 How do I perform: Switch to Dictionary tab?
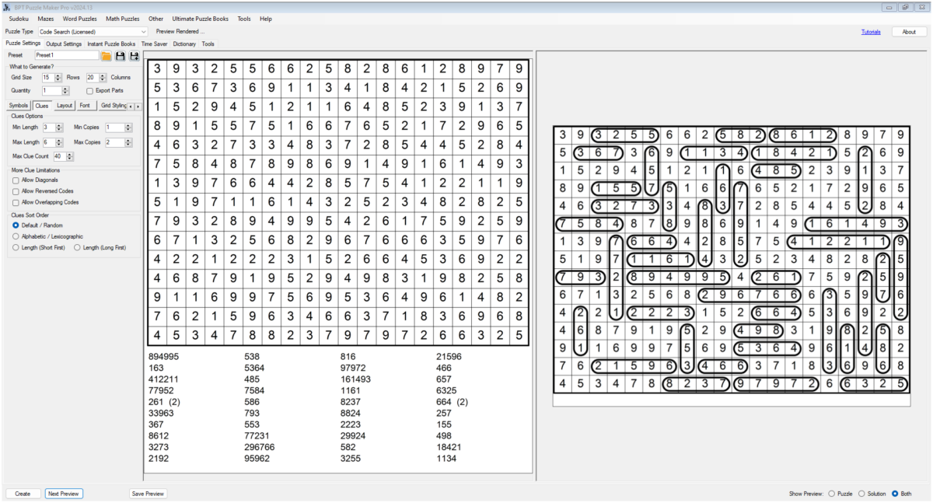click(x=184, y=44)
